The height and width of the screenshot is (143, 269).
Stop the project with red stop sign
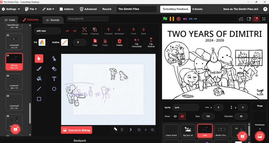179,19
